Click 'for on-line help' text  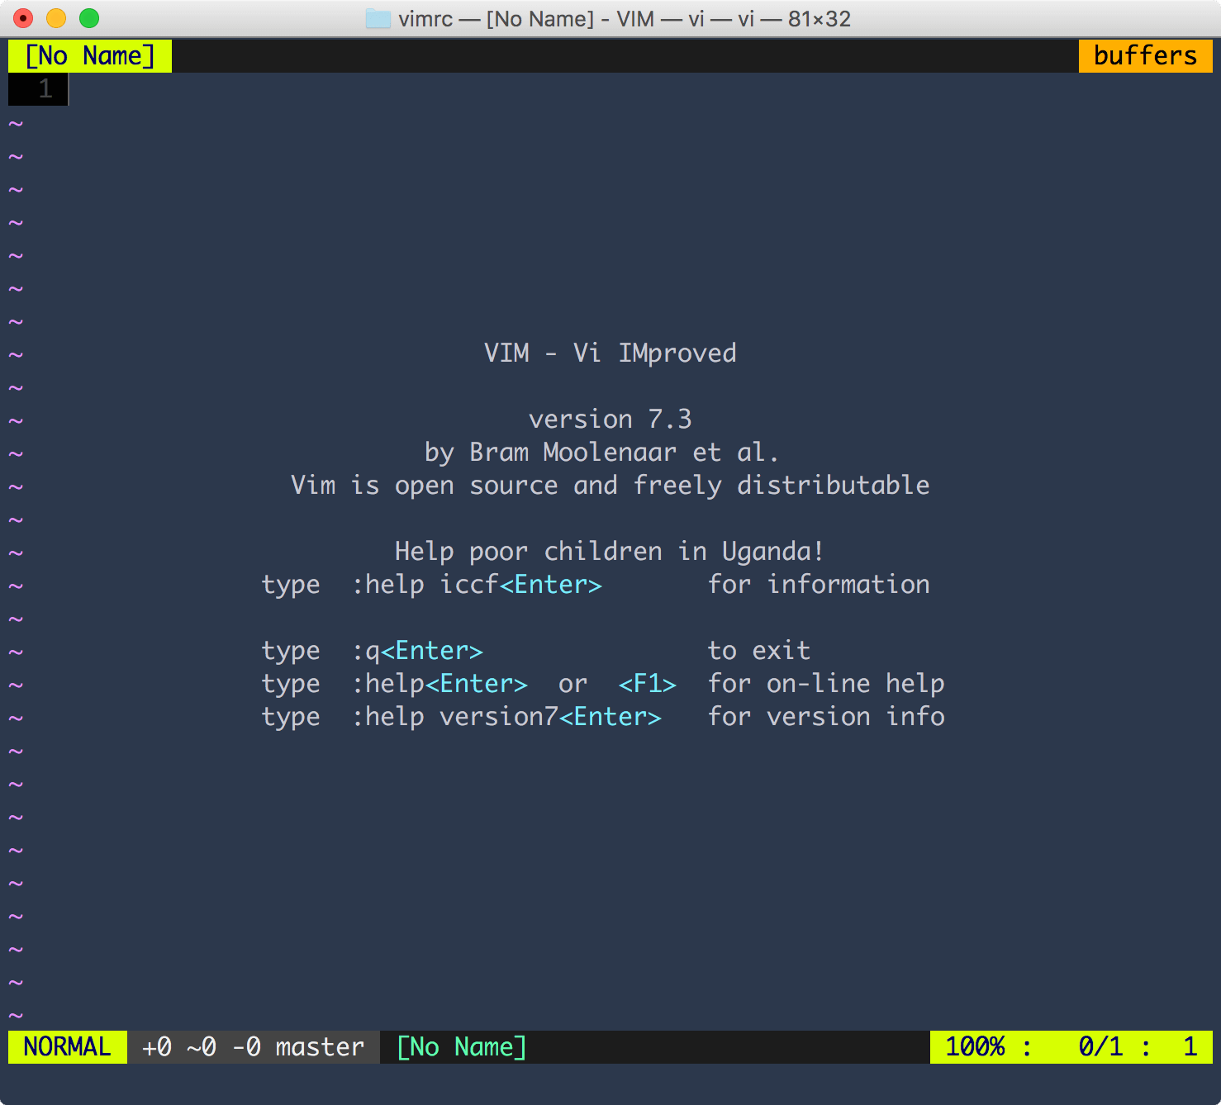[826, 684]
